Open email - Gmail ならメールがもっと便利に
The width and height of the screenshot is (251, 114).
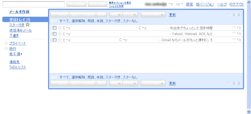coord(146,40)
